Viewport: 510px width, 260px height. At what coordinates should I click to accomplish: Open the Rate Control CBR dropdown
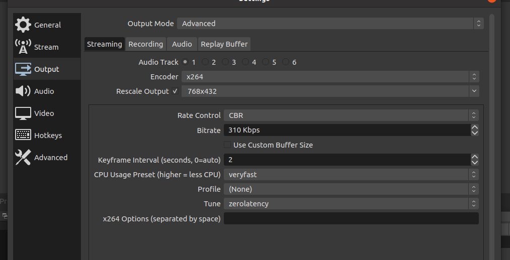[351, 115]
